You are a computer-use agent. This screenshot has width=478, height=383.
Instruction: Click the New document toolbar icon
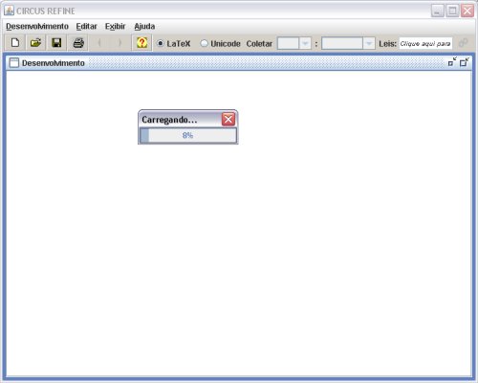click(x=14, y=43)
